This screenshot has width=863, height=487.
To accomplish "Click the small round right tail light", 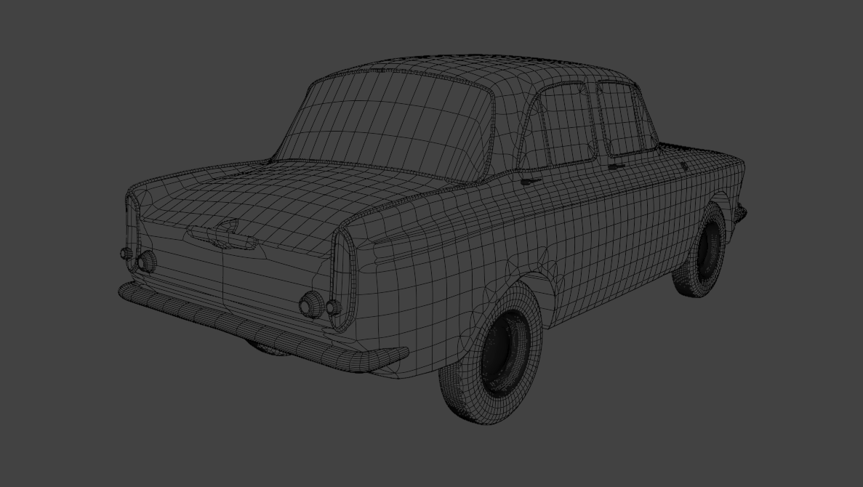I will 333,307.
